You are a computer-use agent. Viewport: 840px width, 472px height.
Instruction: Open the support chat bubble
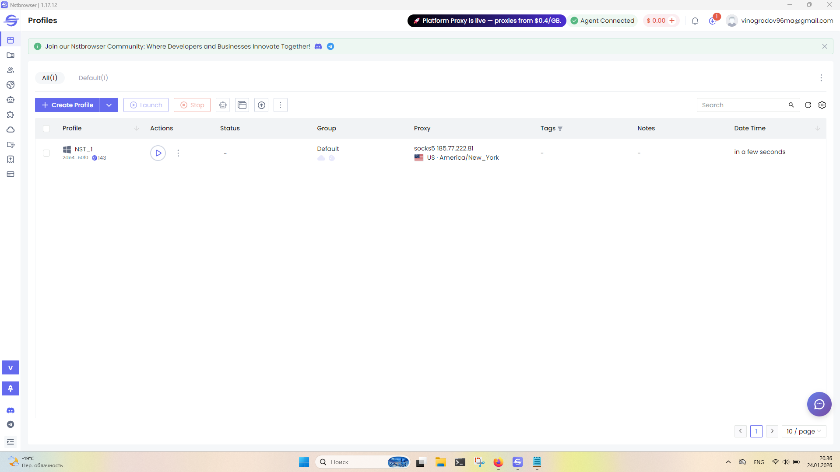coord(819,404)
